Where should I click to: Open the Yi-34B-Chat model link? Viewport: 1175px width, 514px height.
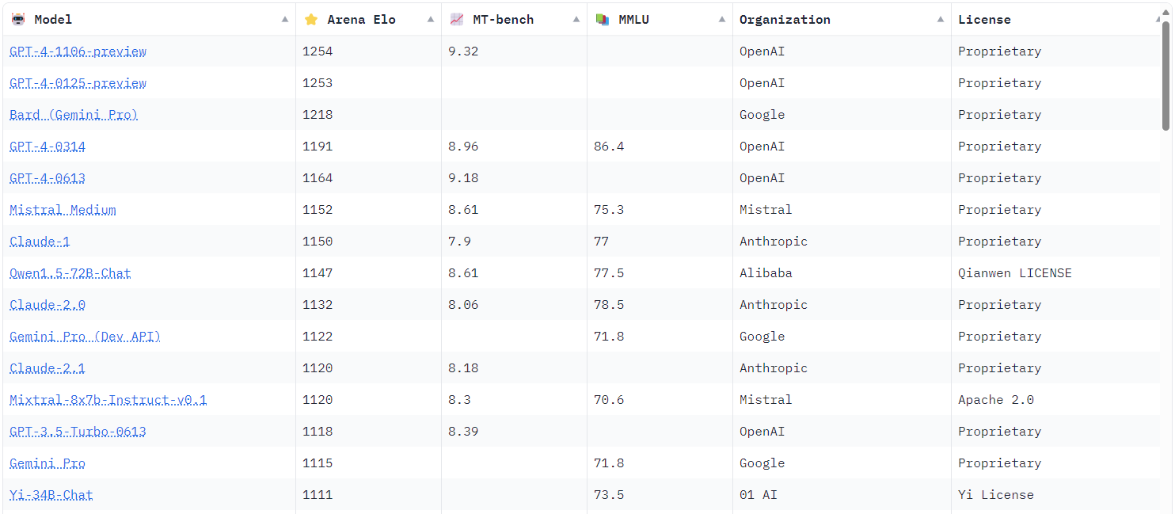pyautogui.click(x=51, y=495)
